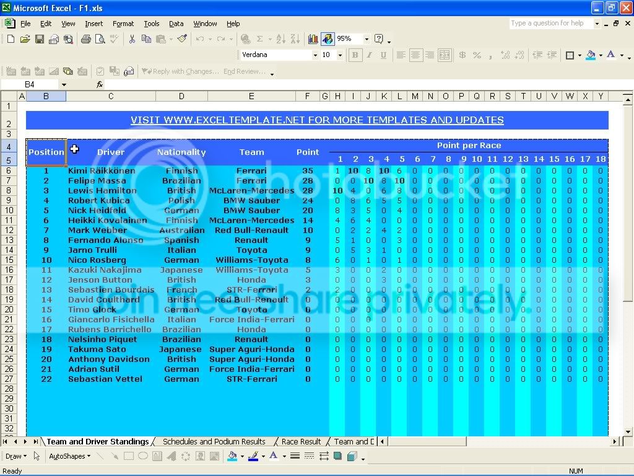This screenshot has height=476, width=634.
Task: Open the AutoShapes button menu
Action: click(x=69, y=456)
